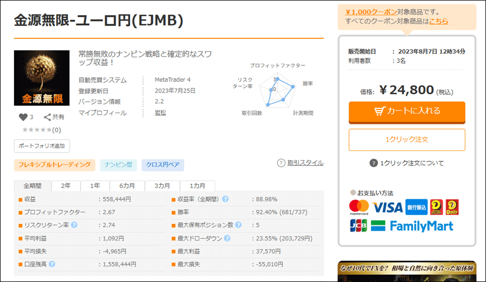486x282 pixels.
Task: Click the ナンピン型 tag
Action: [x=118, y=165]
